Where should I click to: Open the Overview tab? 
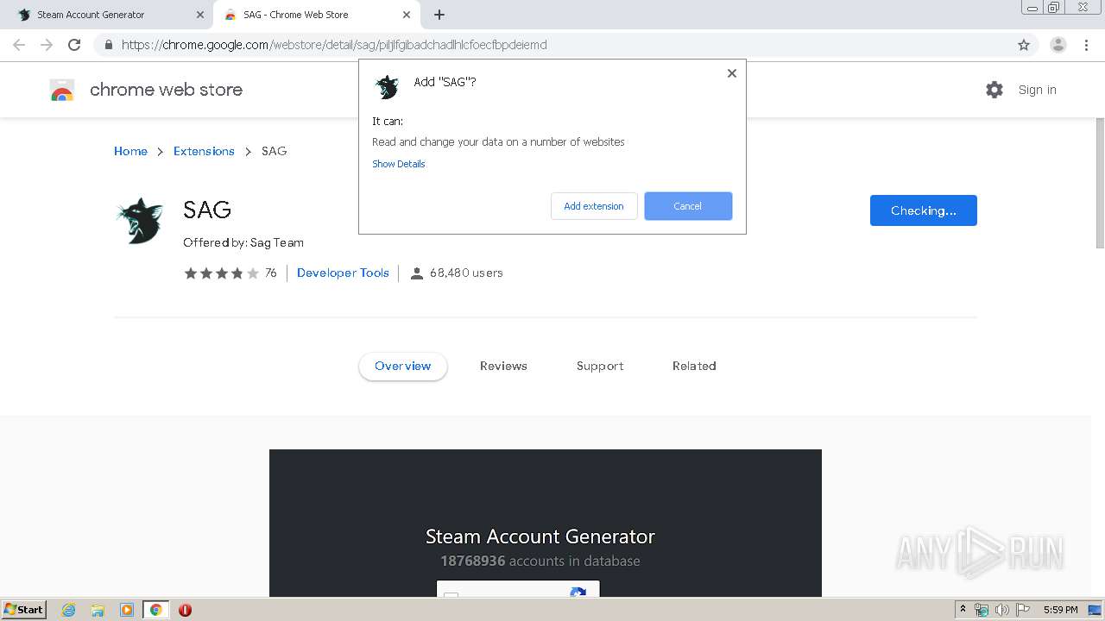(403, 367)
